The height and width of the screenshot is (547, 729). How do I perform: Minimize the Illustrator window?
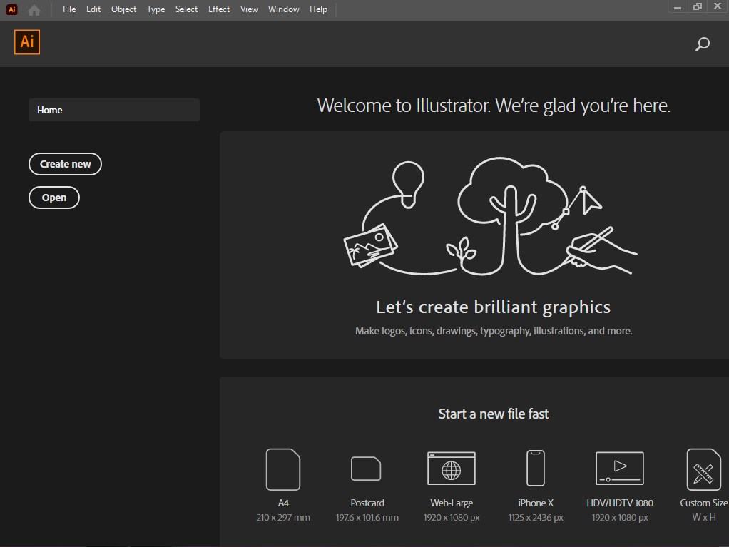[x=678, y=7]
